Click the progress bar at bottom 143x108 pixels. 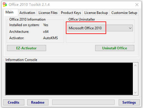click(83, 102)
